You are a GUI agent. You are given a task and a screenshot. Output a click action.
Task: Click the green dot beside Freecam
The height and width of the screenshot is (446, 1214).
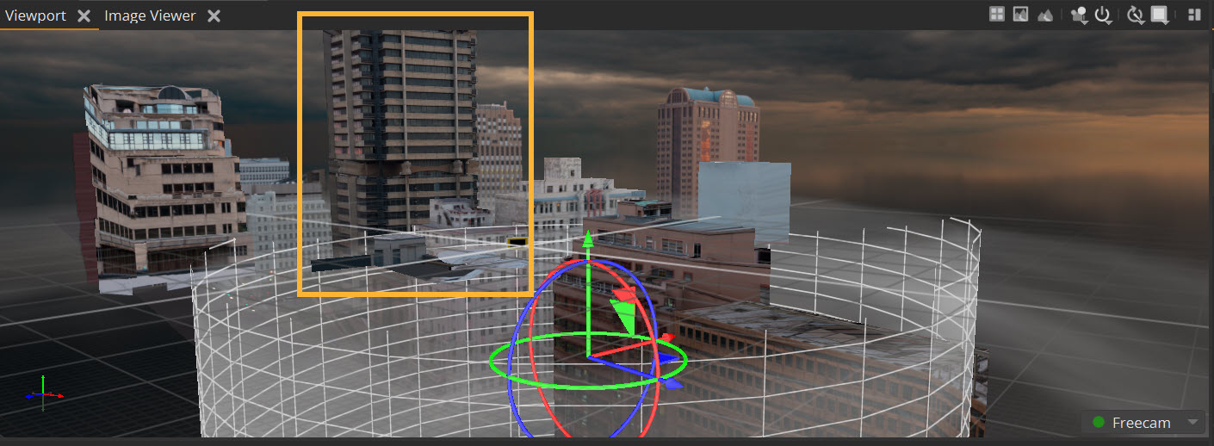pyautogui.click(x=1098, y=423)
